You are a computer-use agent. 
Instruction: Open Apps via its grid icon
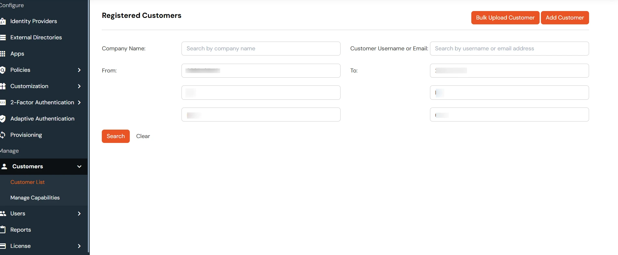pos(3,54)
